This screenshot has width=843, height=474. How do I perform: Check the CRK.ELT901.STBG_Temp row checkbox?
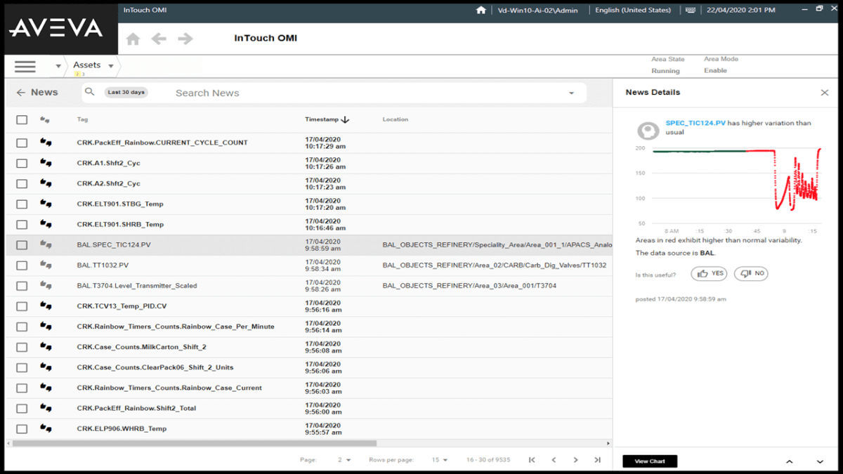coord(21,204)
